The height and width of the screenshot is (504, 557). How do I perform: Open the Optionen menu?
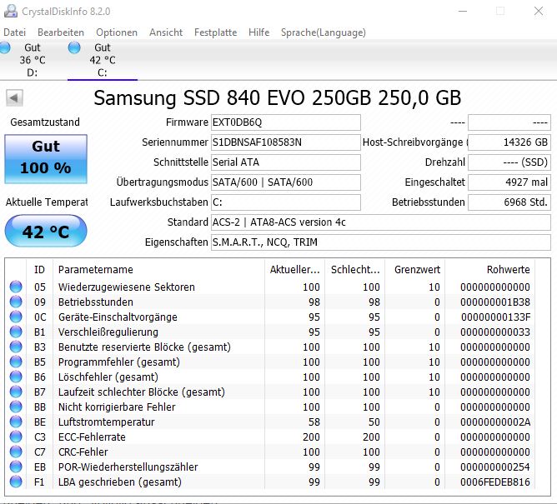[x=117, y=32]
